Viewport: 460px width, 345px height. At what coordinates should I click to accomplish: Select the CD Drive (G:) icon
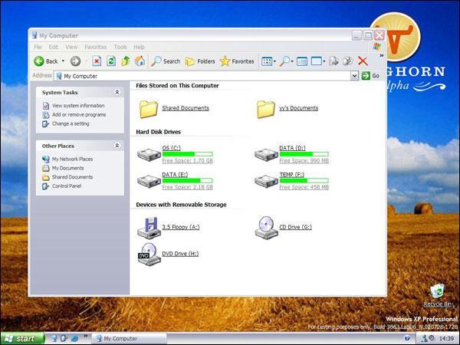266,228
